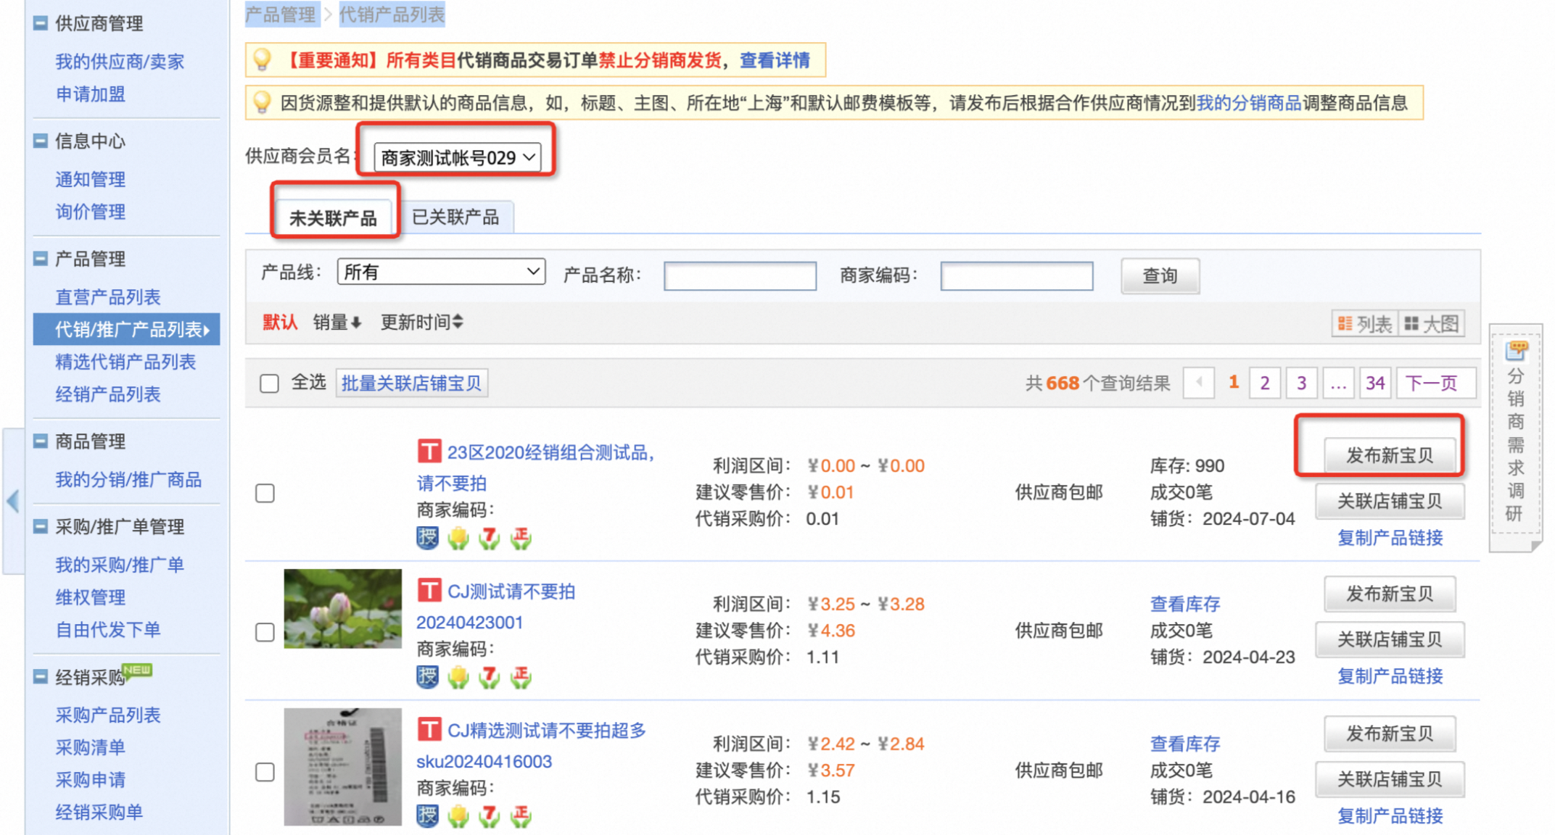Sort by 销量 descending arrow
The image size is (1555, 835).
tap(356, 323)
